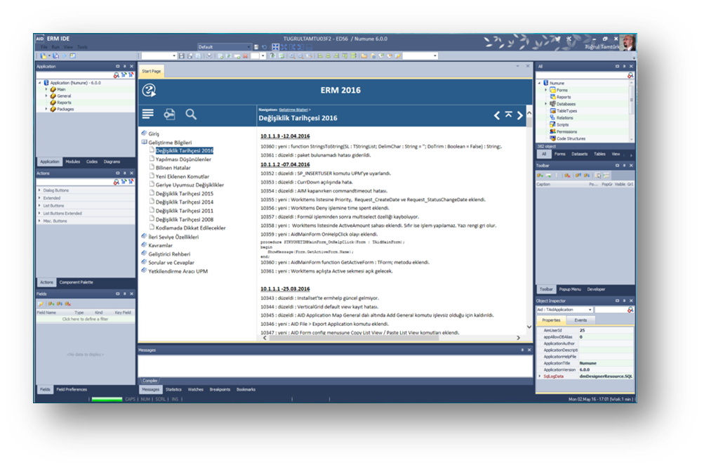The width and height of the screenshot is (704, 470).
Task: Click the move down icon in Toolbar panel
Action: 586,175
